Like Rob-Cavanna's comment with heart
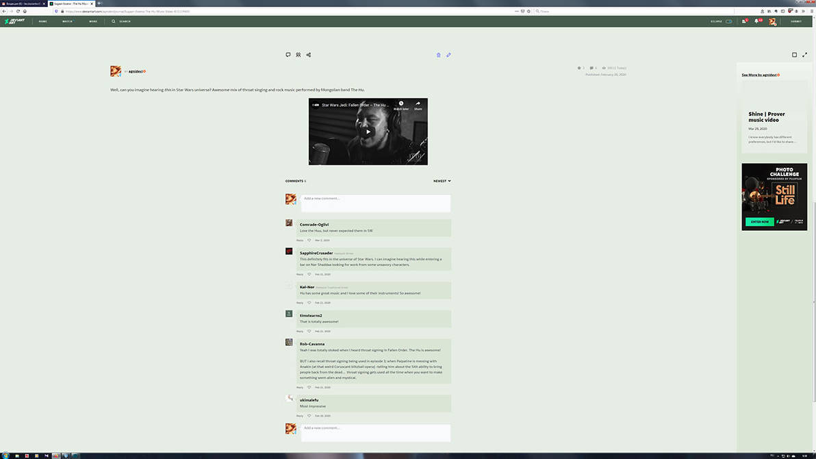816x459 pixels. click(x=309, y=388)
